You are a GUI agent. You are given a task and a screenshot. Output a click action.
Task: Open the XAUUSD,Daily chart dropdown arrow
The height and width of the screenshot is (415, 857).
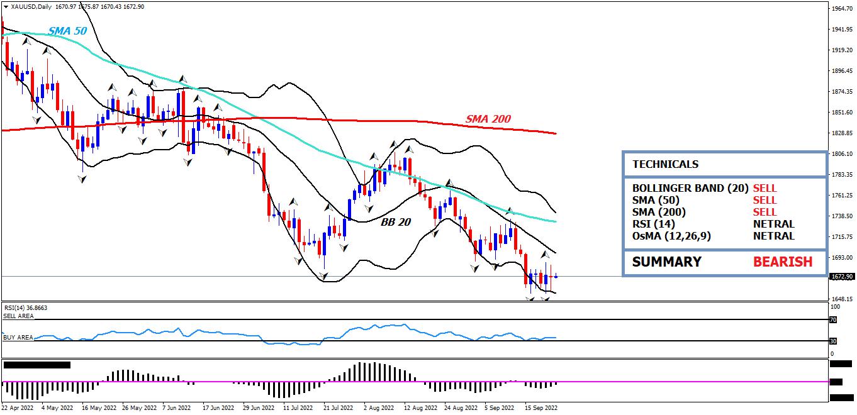click(6, 6)
